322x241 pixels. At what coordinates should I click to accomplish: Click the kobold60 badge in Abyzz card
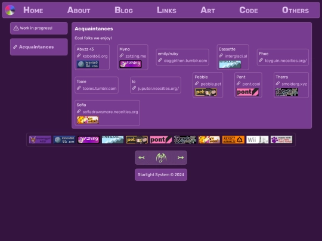[x=88, y=64]
